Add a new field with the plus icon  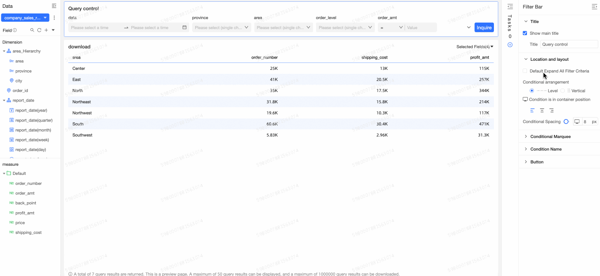[46, 30]
